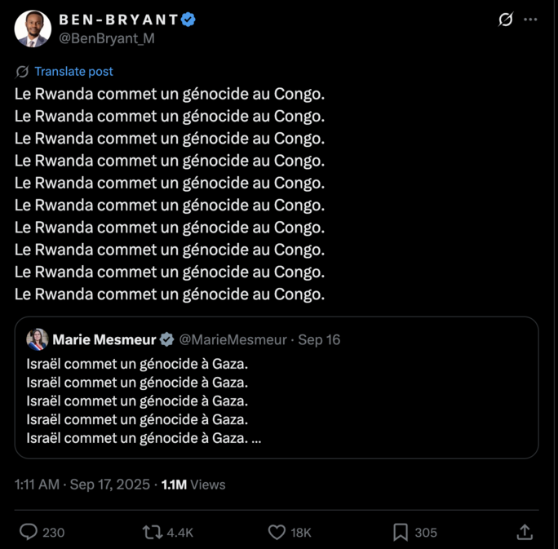Click the BEN-BRYANT display name

click(x=117, y=20)
